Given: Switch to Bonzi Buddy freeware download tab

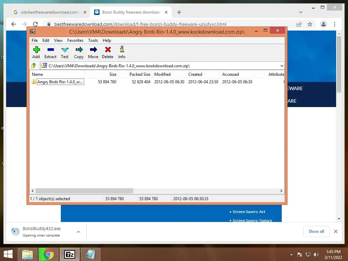Looking at the screenshot, I should [131, 12].
